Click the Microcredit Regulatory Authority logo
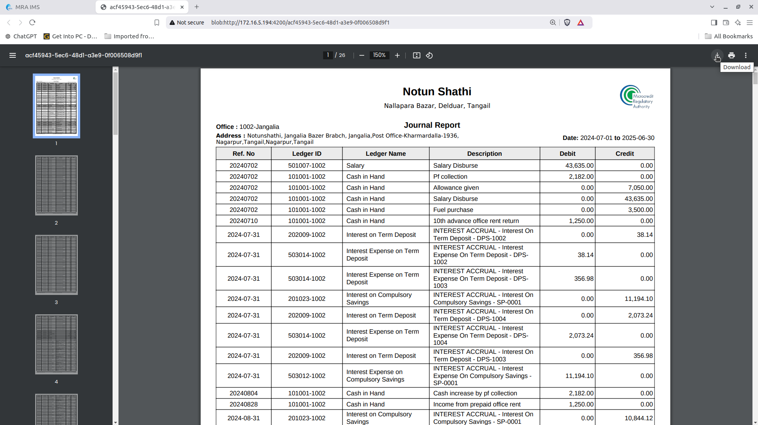 click(636, 97)
